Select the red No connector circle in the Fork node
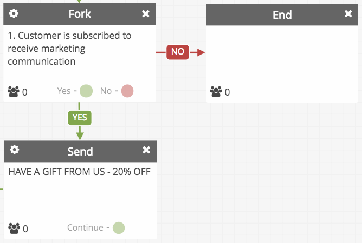362x243 pixels. click(127, 91)
